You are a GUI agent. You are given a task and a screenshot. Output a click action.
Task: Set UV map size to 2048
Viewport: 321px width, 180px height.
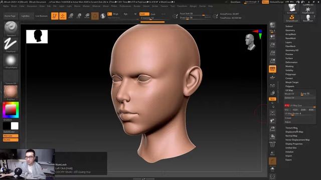click(x=303, y=110)
